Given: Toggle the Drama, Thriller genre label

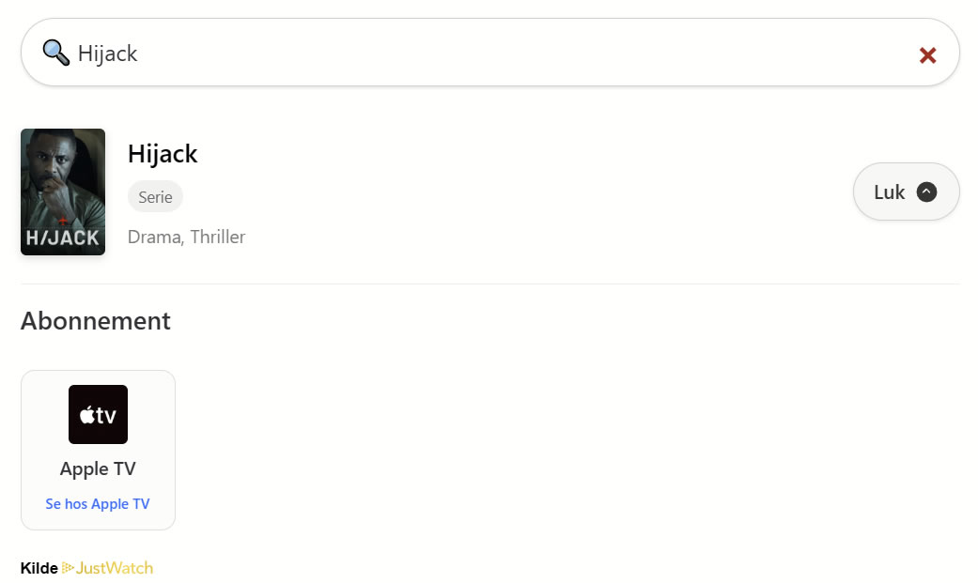Looking at the screenshot, I should coord(186,237).
